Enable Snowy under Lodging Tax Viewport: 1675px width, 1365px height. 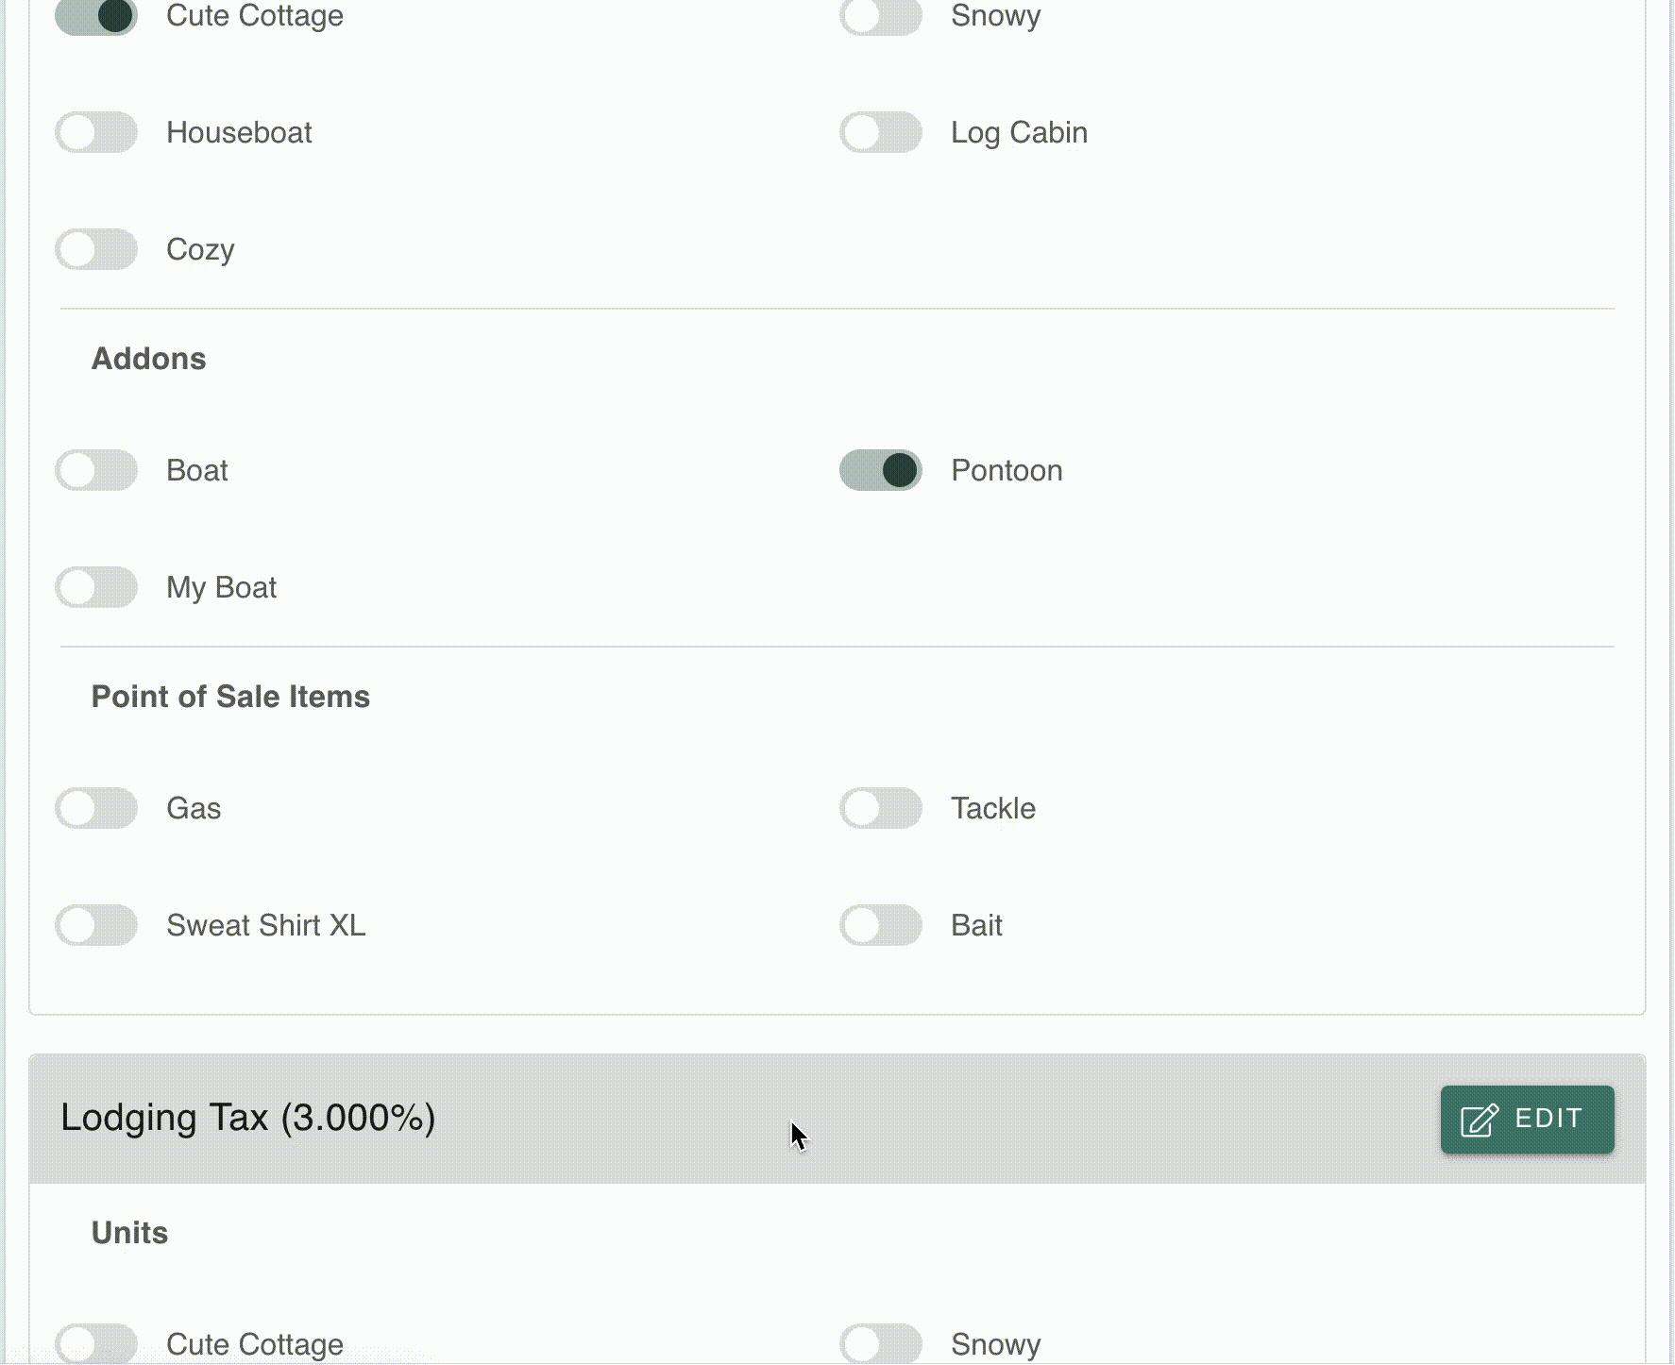881,1343
